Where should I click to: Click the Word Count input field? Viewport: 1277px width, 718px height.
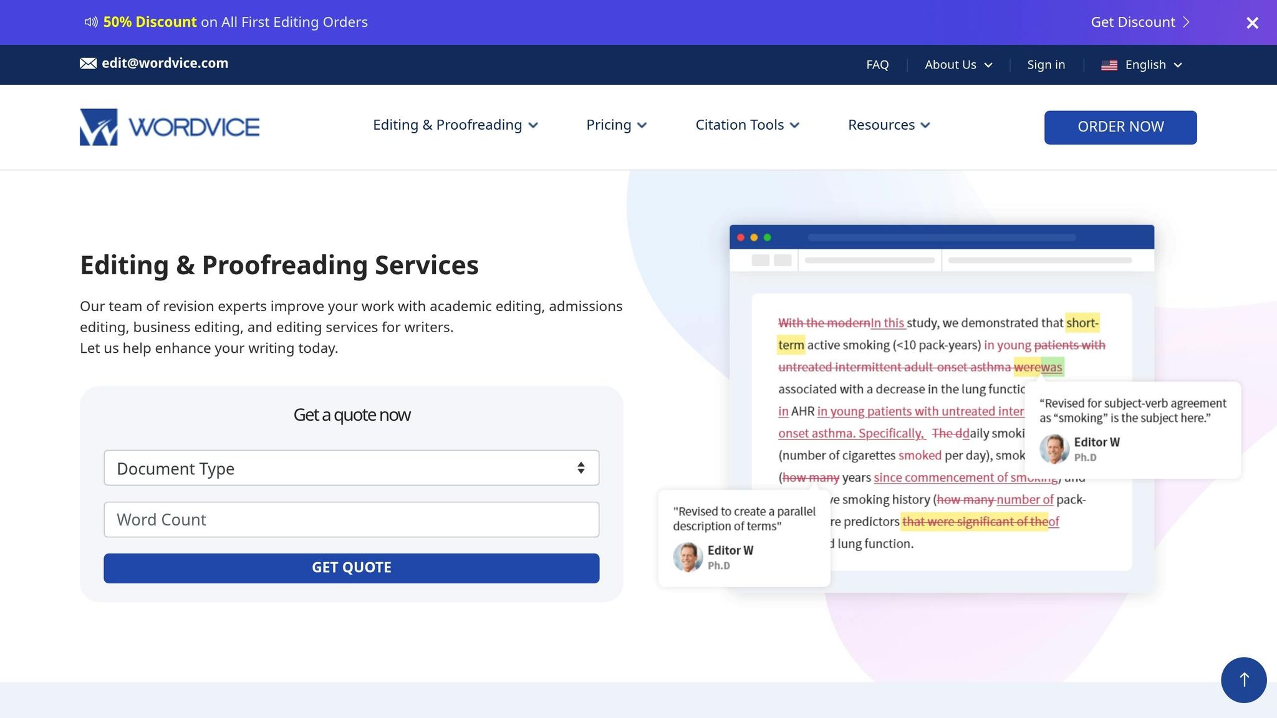pos(352,520)
